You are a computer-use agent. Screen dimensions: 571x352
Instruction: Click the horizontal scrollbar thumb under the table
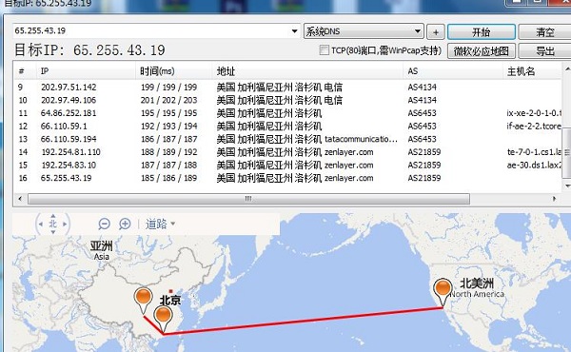[x=248, y=199]
